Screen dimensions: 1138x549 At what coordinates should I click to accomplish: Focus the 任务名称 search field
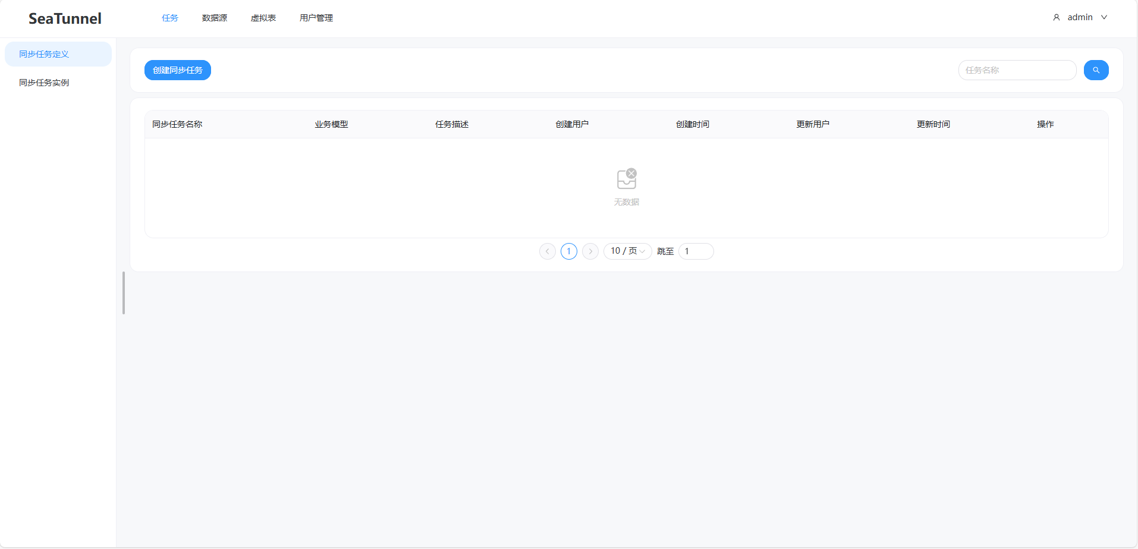(x=1017, y=70)
